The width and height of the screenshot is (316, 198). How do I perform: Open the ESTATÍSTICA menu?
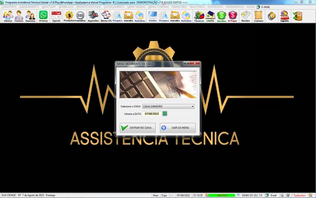(215, 7)
